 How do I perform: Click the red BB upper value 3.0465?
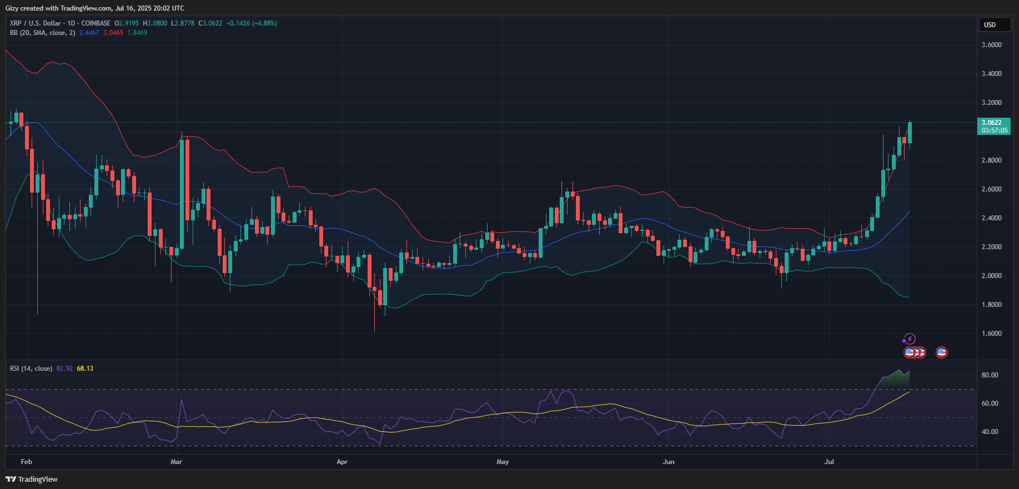(113, 33)
